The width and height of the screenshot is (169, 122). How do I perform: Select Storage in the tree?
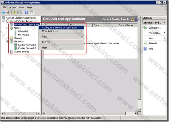[18, 38]
